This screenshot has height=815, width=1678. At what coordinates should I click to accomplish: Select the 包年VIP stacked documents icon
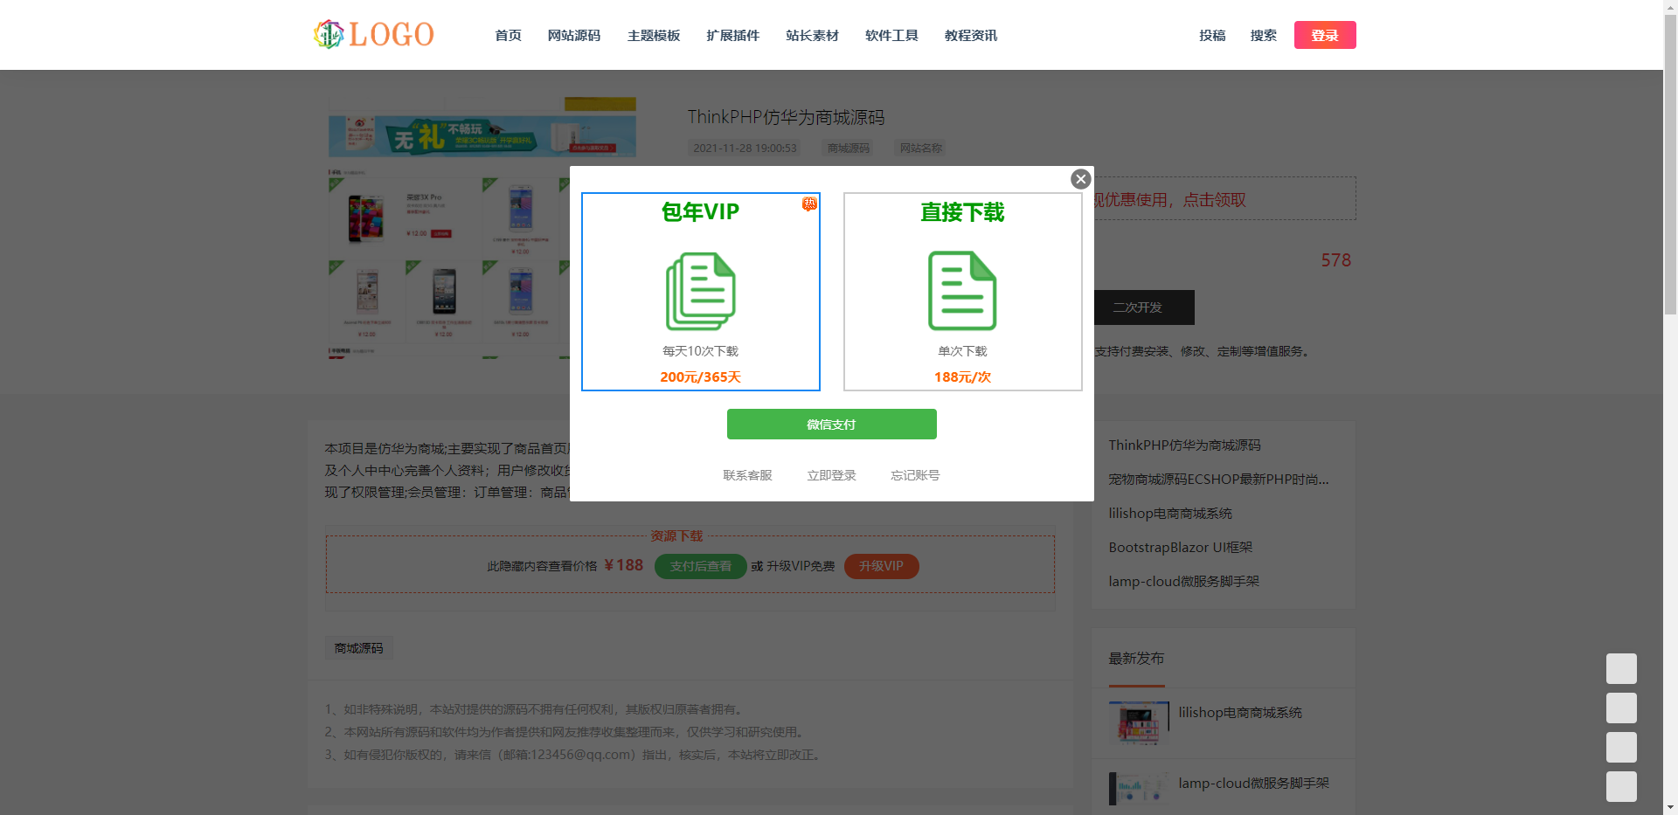click(x=700, y=291)
